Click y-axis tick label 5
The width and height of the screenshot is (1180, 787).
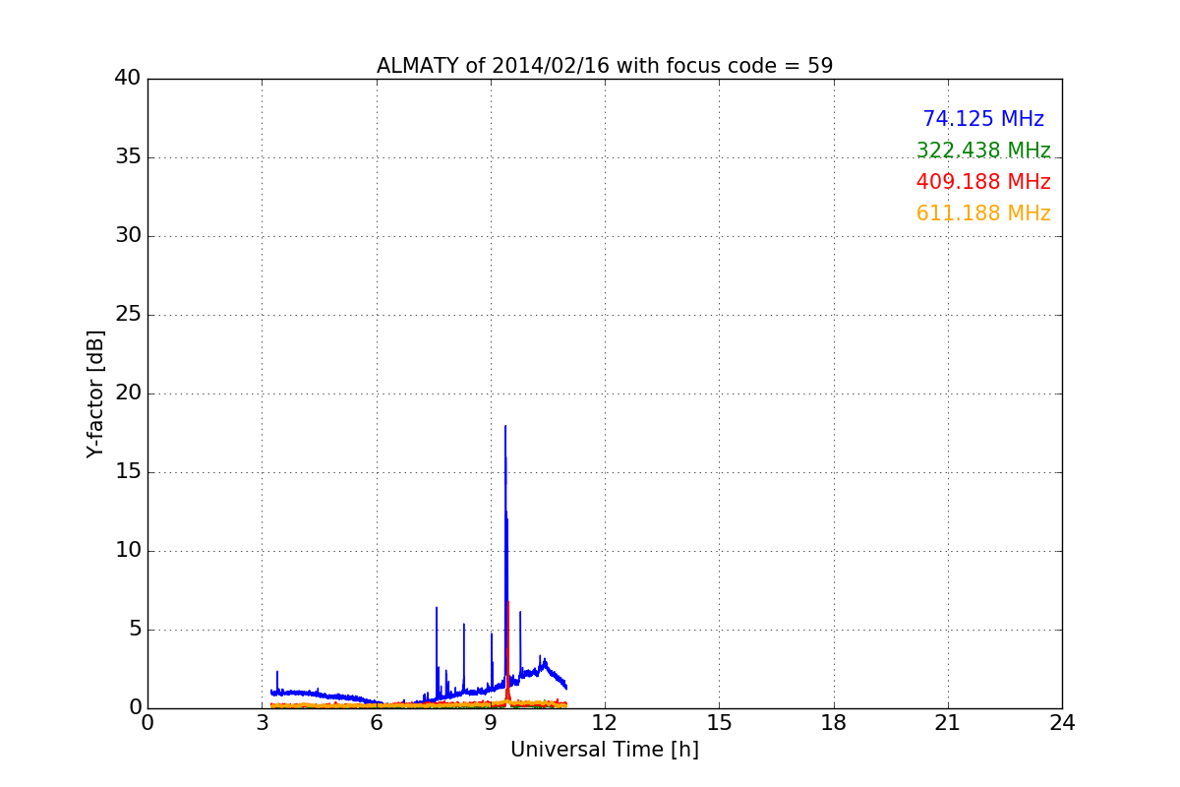click(135, 630)
